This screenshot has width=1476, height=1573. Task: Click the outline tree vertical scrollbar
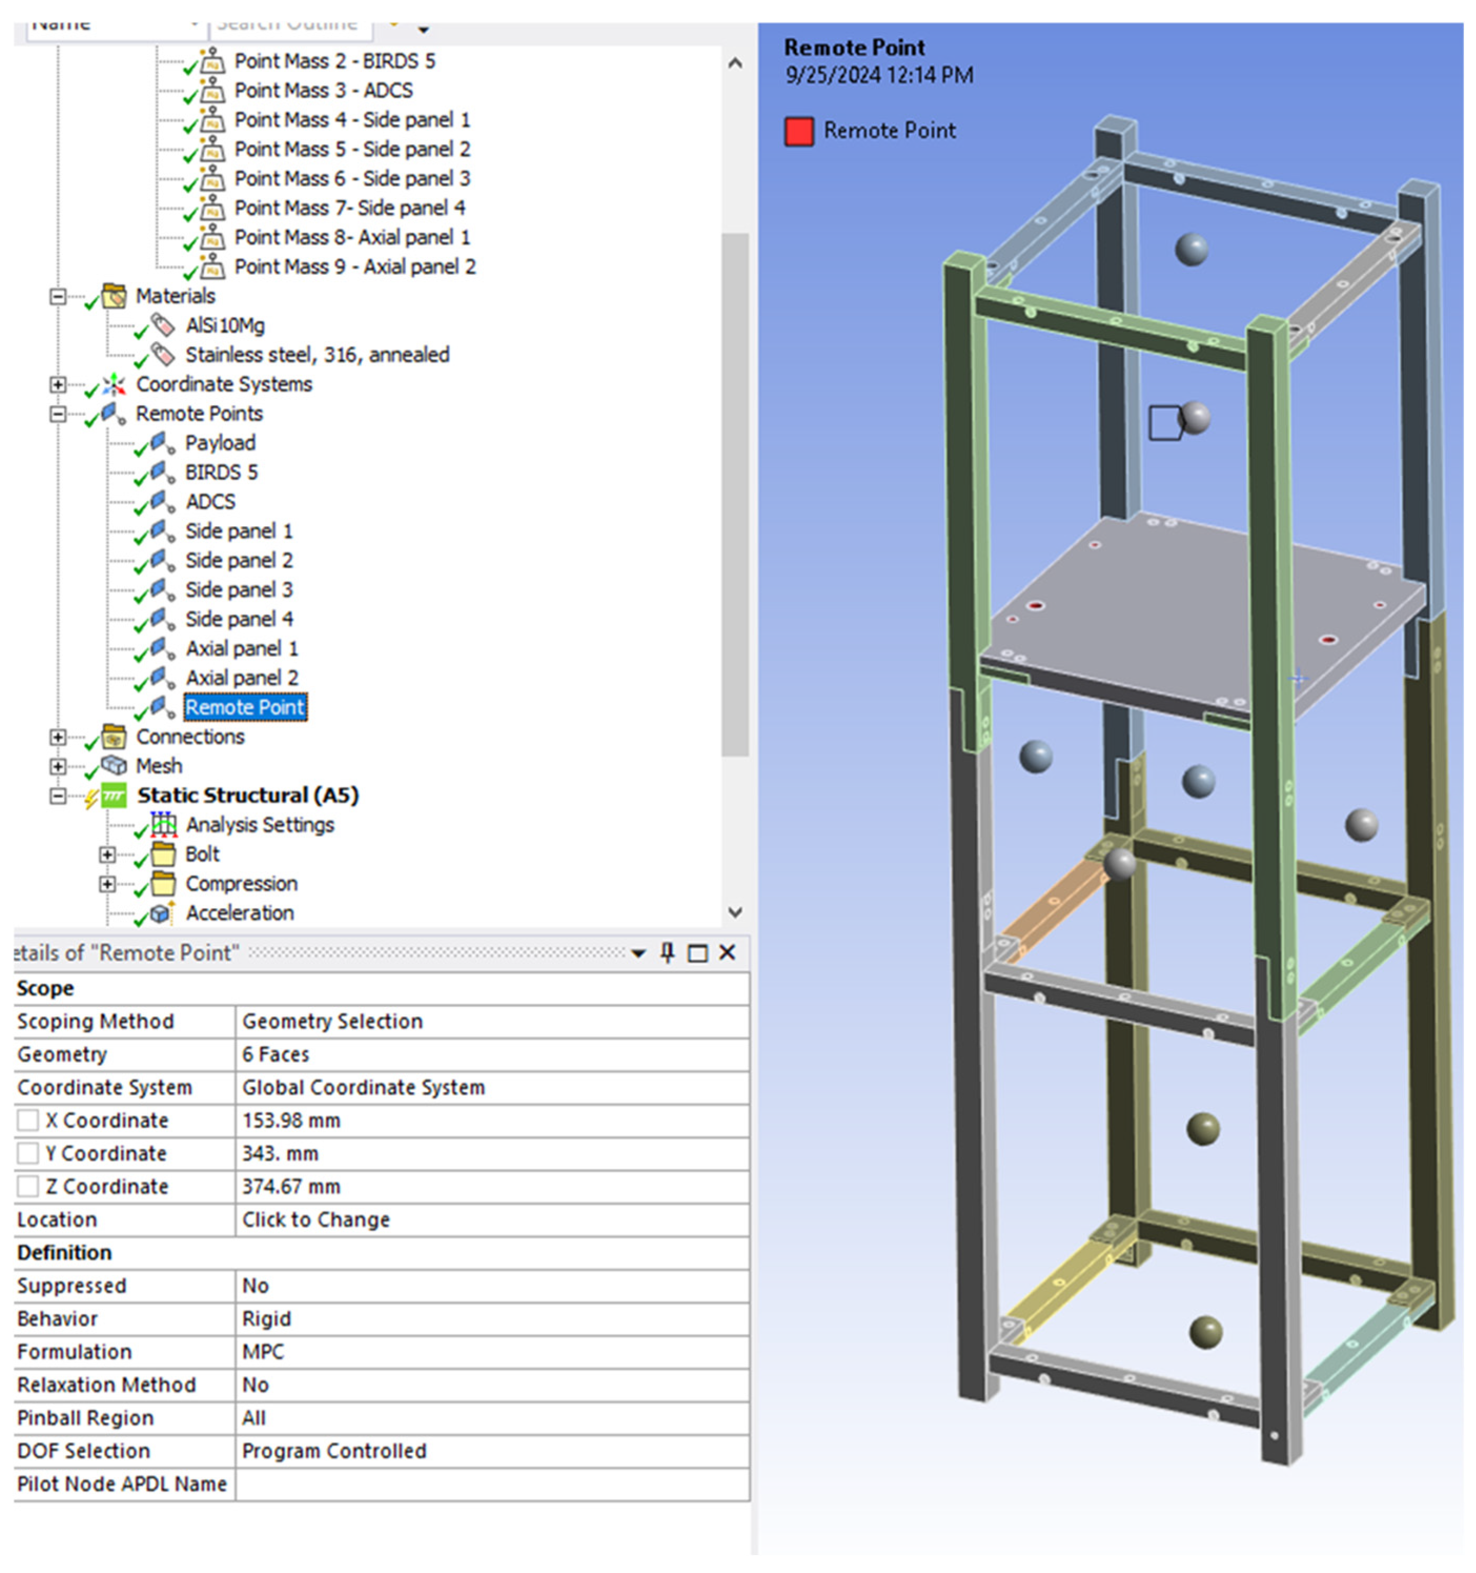pyautogui.click(x=734, y=495)
